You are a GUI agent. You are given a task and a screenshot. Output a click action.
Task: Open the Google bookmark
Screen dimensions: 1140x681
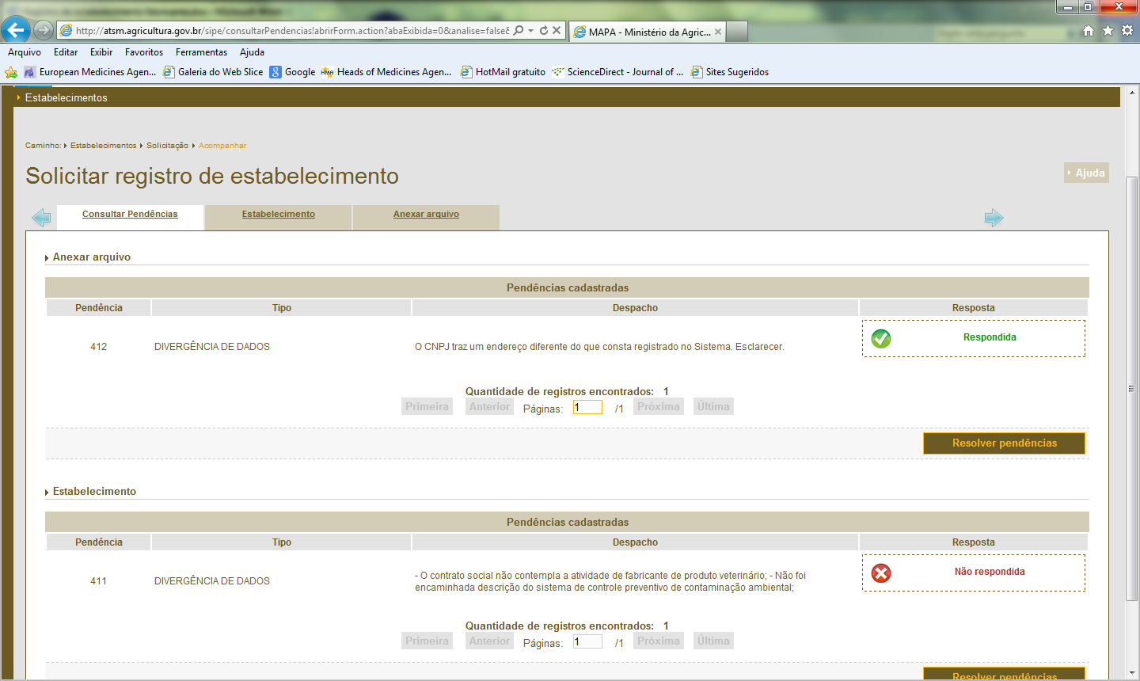292,72
